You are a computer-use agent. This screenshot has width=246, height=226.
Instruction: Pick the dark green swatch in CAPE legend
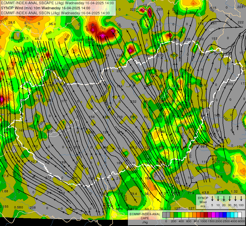click(176, 215)
